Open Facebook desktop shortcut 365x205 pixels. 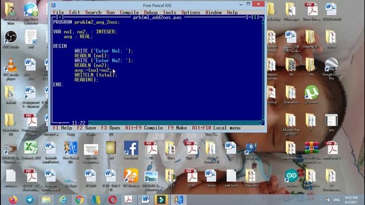click(x=131, y=150)
